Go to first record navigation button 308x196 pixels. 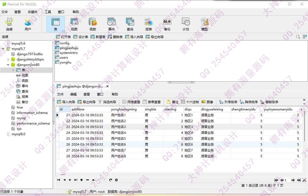(58, 180)
